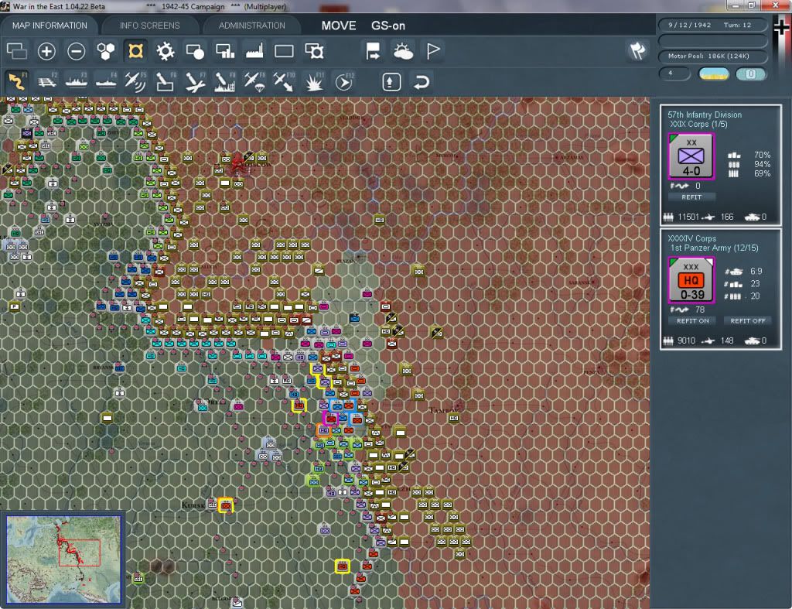Click the XXIX Corps (1/5) label
Image resolution: width=792 pixels, height=609 pixels.
[x=698, y=125]
